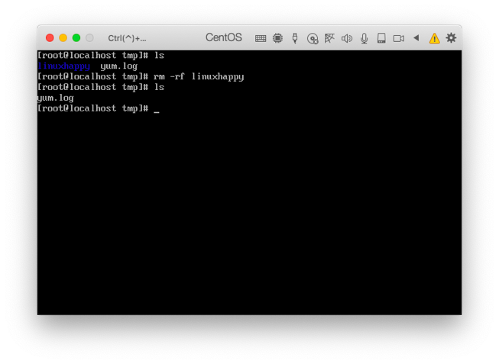Click the CentOS window title
The height and width of the screenshot is (364, 499).
(223, 37)
